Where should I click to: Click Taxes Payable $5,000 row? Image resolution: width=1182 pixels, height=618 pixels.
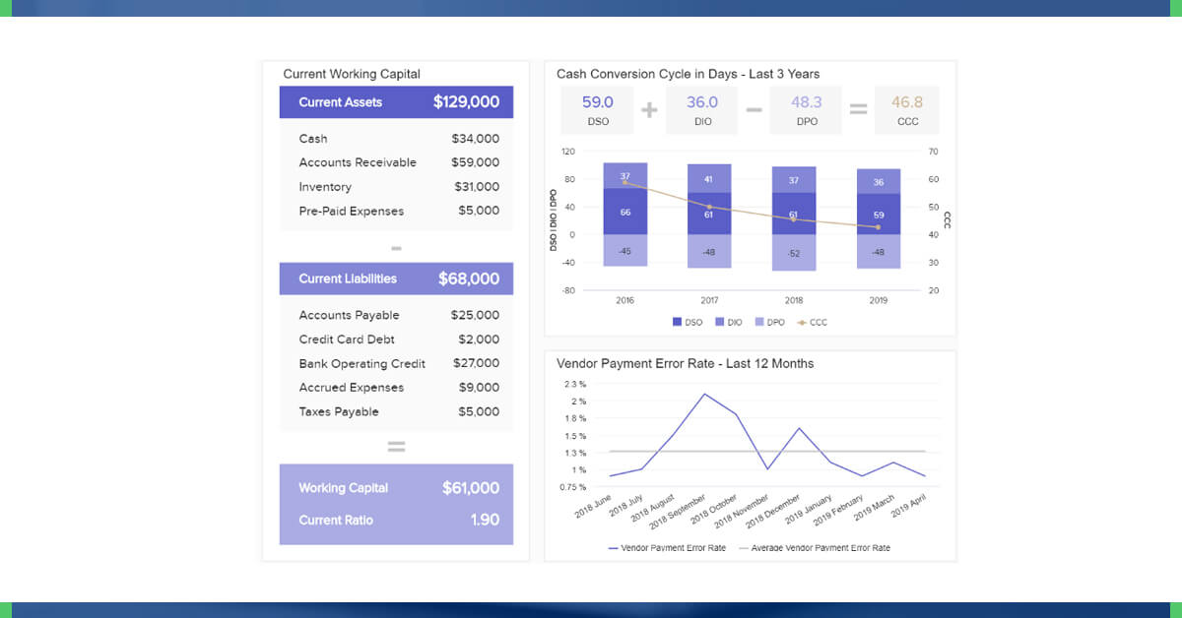[x=398, y=411]
